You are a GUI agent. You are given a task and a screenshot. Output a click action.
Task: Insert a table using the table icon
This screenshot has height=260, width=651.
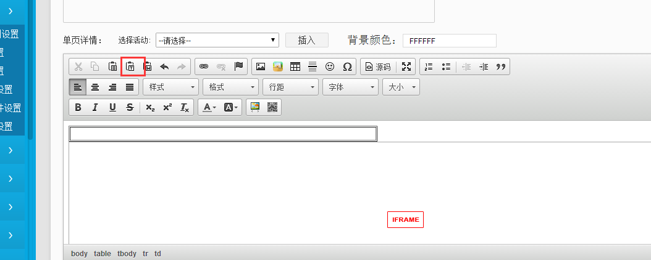click(x=295, y=67)
